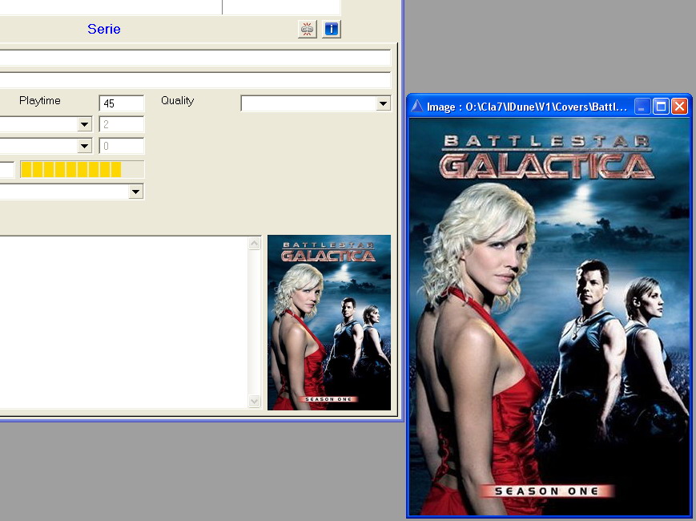This screenshot has width=696, height=521.
Task: Close the Image cover window
Action: (679, 107)
